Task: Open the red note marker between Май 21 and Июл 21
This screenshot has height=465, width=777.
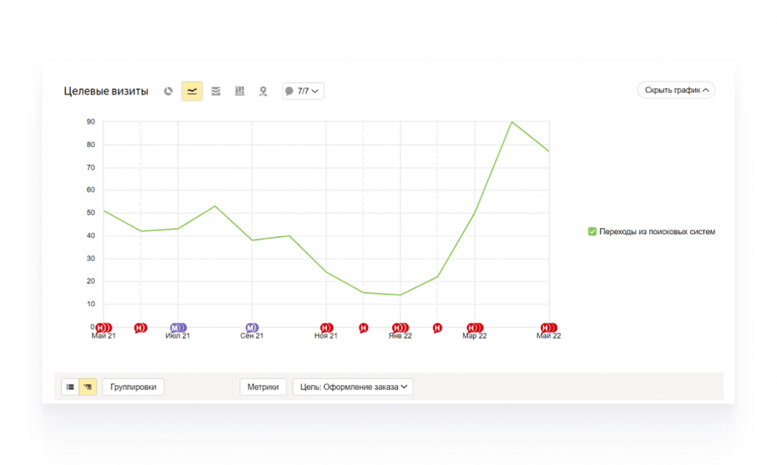Action: tap(140, 328)
